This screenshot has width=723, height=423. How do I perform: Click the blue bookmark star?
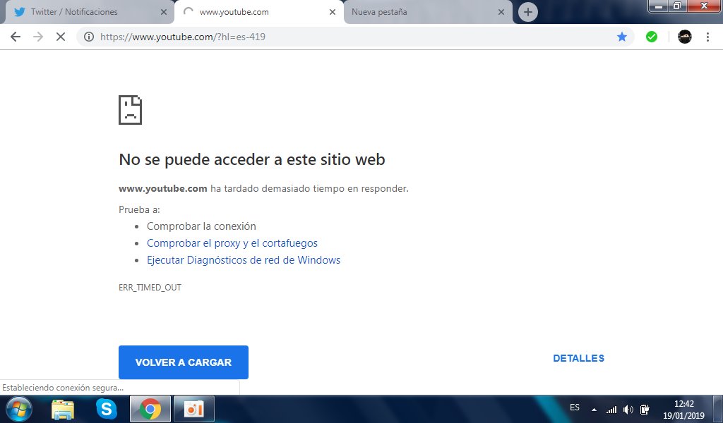[621, 37]
